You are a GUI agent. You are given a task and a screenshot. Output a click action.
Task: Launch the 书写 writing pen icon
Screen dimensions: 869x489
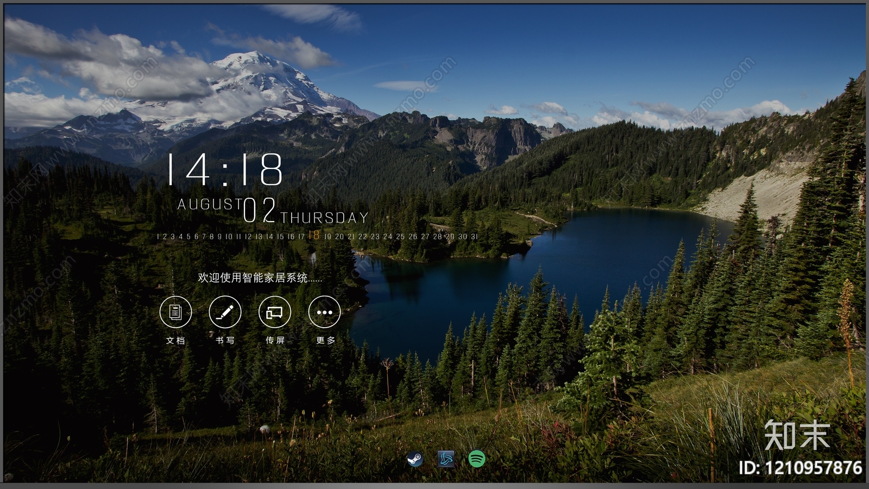pos(225,312)
